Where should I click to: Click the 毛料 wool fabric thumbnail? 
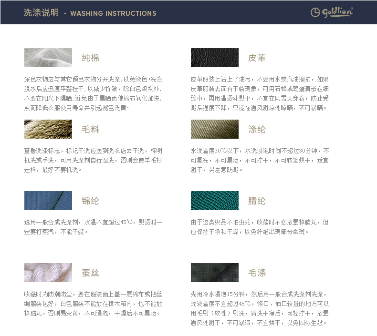pyautogui.click(x=48, y=129)
